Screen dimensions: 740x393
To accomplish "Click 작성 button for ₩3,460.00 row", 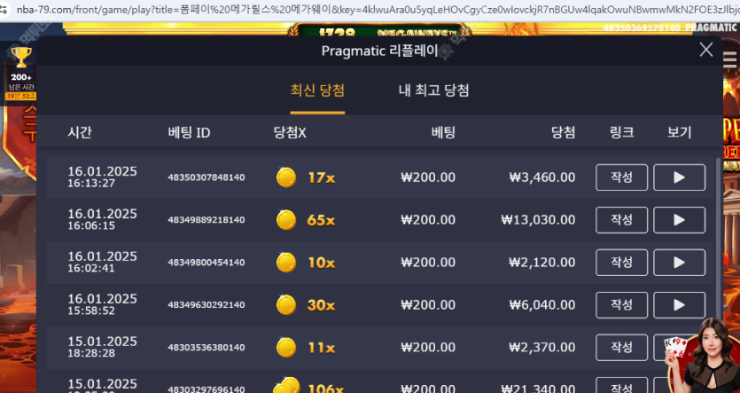I will pos(621,177).
